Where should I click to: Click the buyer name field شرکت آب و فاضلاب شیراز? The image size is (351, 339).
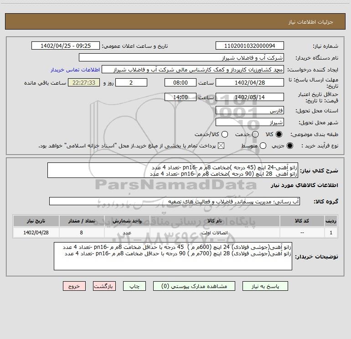tap(181, 58)
